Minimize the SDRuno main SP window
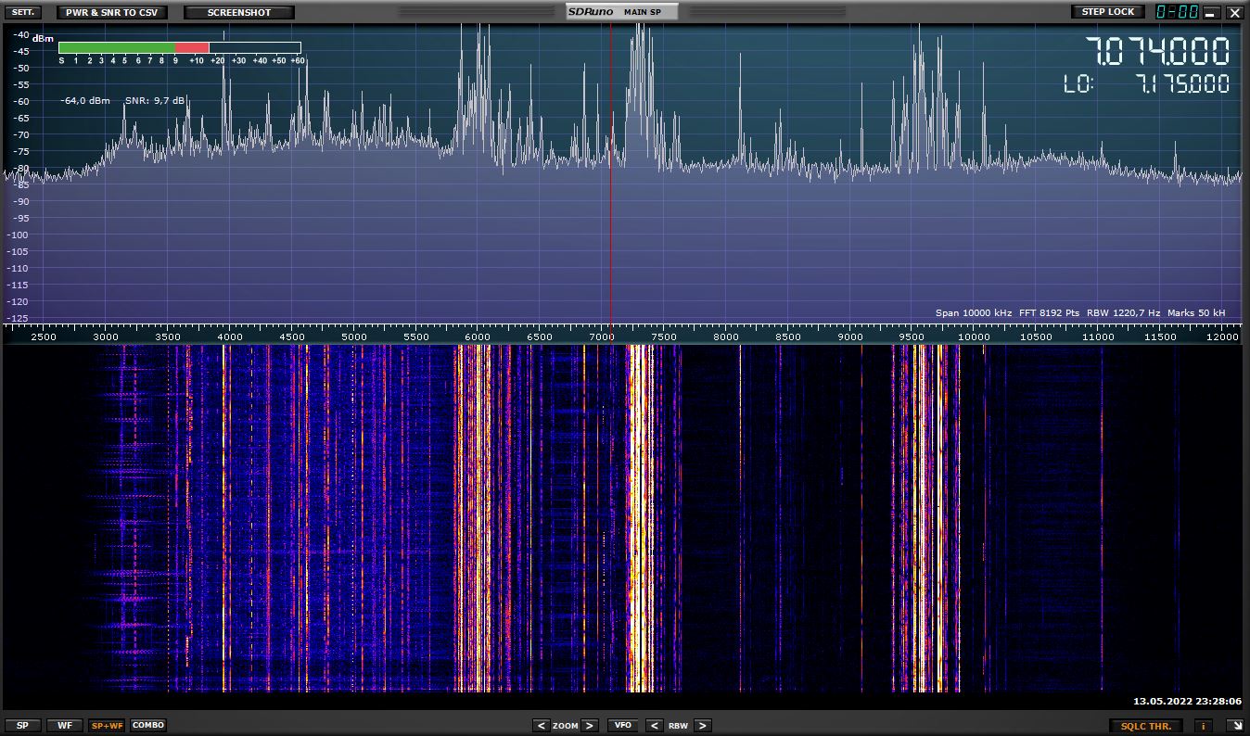 [x=1211, y=12]
